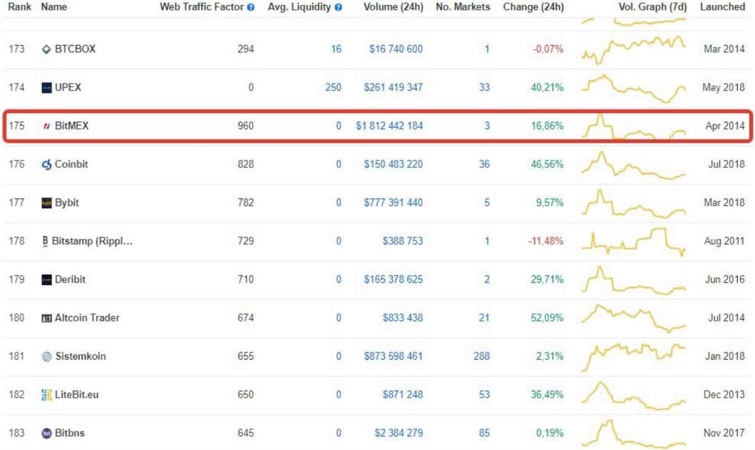Sort by Name column header
755x450 pixels.
coord(53,7)
